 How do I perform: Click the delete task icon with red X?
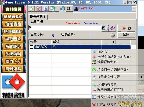coord(38,9)
